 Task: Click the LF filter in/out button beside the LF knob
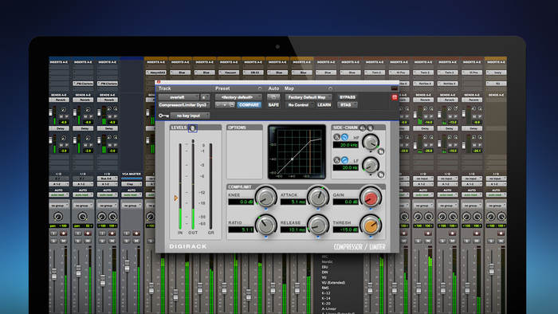tap(381, 175)
